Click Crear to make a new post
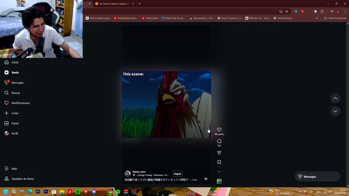Viewport: 349px width, 196px height. [x=11, y=113]
